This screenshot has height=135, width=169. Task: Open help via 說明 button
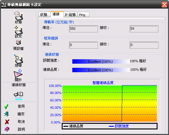[x=21, y=129]
